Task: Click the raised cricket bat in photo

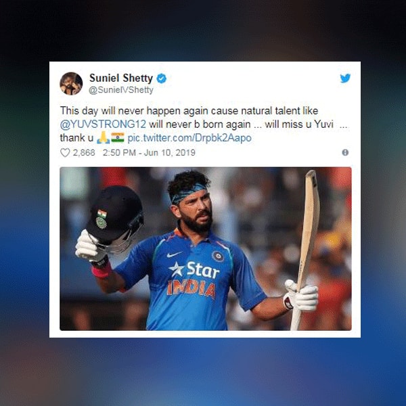Action: pos(306,248)
